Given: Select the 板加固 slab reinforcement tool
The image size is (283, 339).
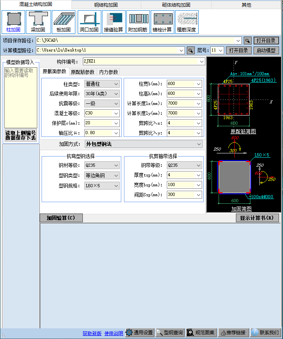Looking at the screenshot, I should point(63,22).
